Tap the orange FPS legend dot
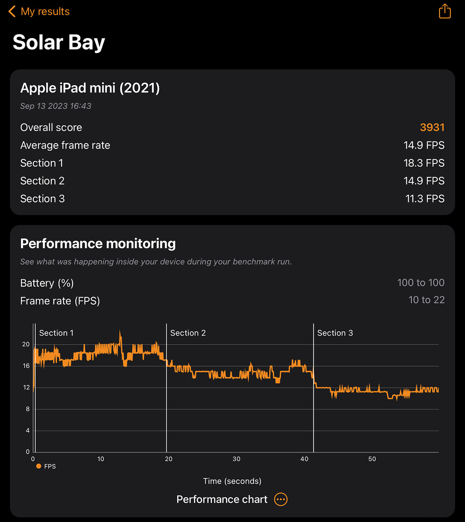Screen dimensions: 465x522 pos(39,466)
